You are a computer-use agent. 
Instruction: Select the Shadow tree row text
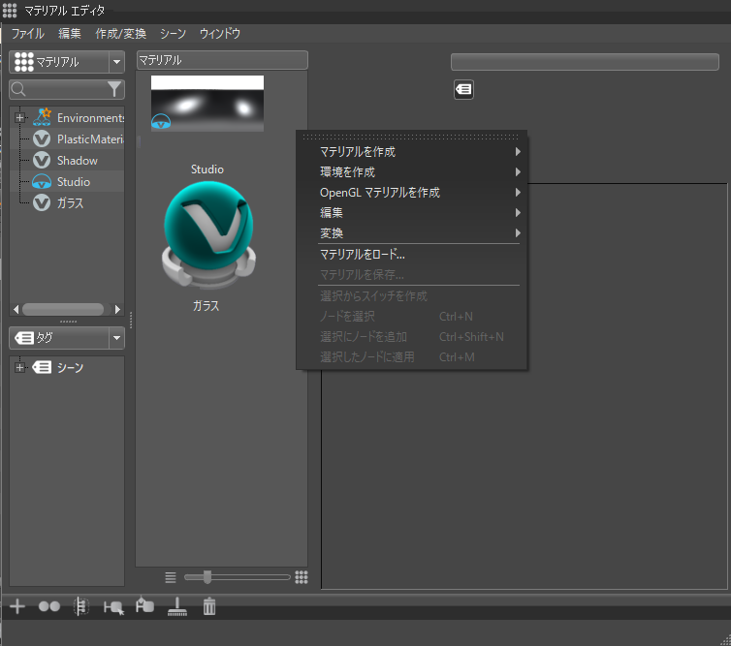coord(78,161)
